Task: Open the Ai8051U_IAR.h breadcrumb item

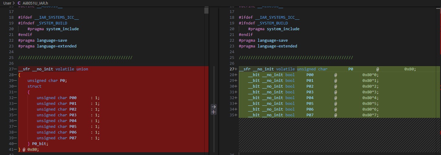Action: click(35, 3)
